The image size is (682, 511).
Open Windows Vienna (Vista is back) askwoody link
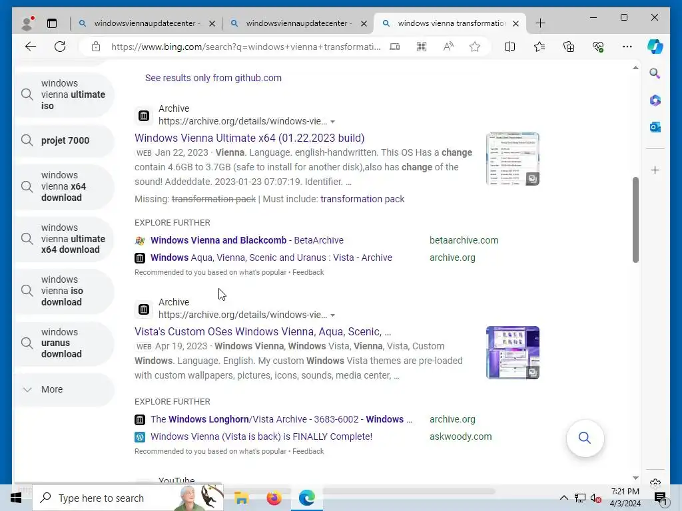coord(261,436)
